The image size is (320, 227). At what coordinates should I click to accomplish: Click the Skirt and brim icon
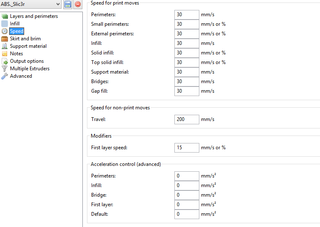point(5,39)
